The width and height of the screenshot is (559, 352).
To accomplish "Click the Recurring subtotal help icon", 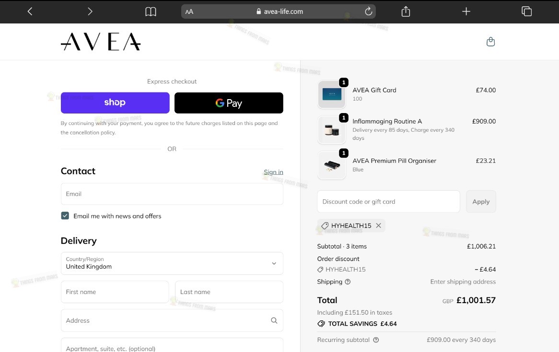I will coord(376,340).
